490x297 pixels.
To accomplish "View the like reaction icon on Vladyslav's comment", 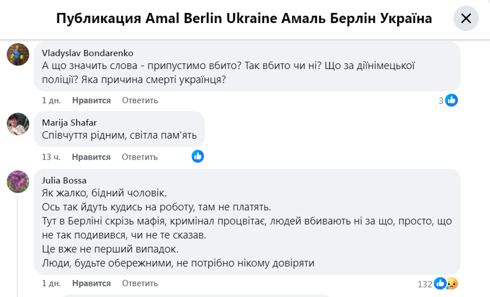I will click(x=451, y=100).
